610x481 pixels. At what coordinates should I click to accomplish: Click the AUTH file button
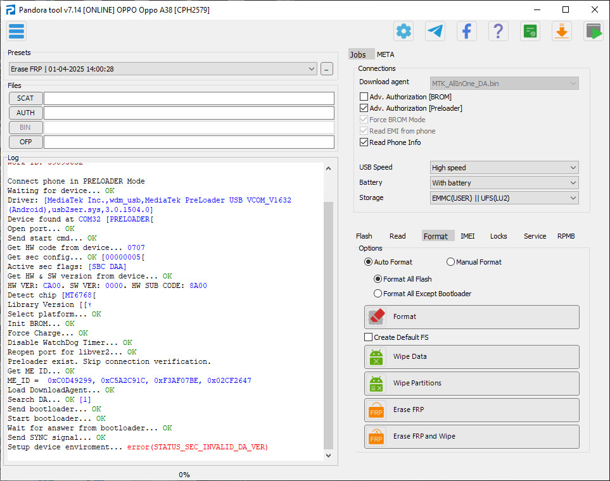pyautogui.click(x=26, y=113)
